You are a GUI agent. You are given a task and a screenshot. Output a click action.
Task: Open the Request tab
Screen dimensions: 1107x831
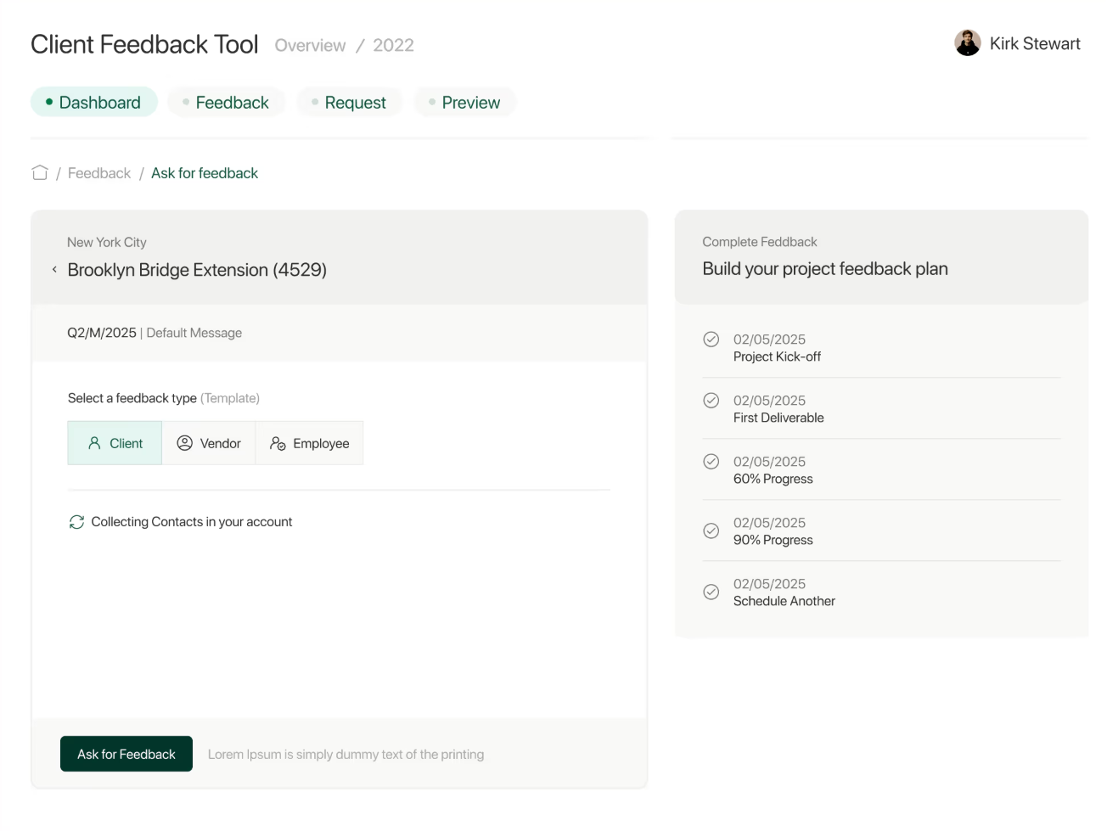[x=350, y=102]
